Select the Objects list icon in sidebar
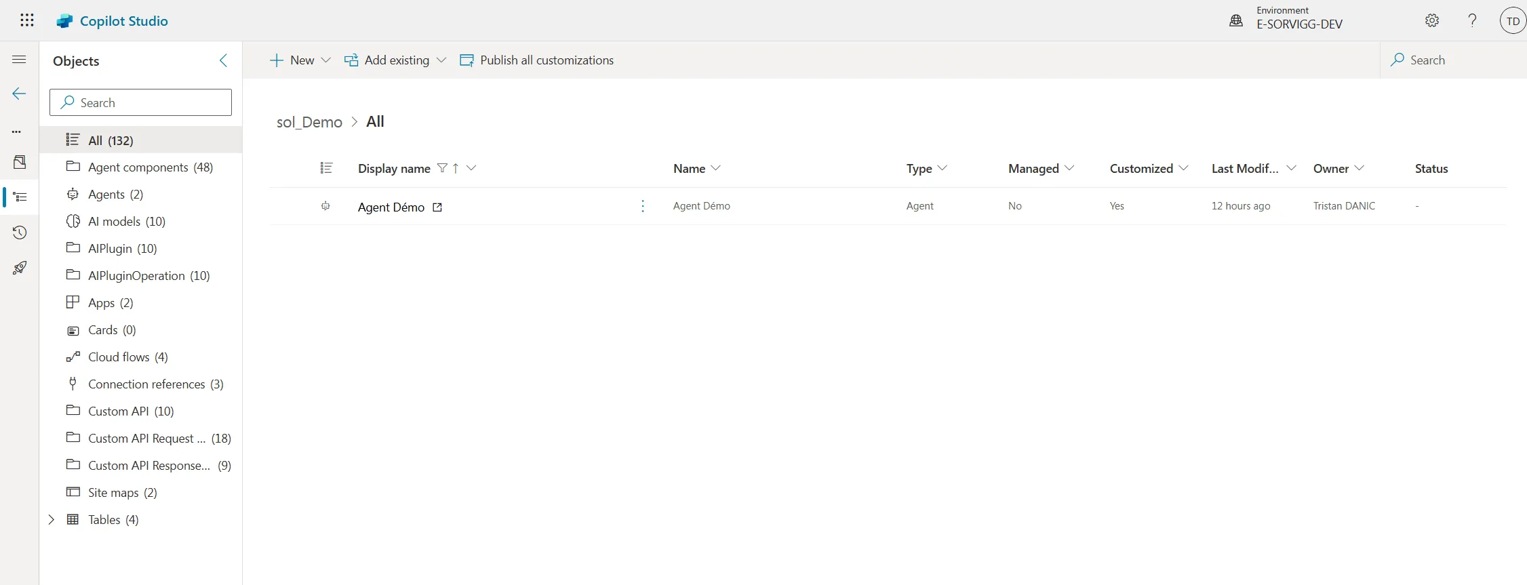1527x585 pixels. (x=20, y=197)
